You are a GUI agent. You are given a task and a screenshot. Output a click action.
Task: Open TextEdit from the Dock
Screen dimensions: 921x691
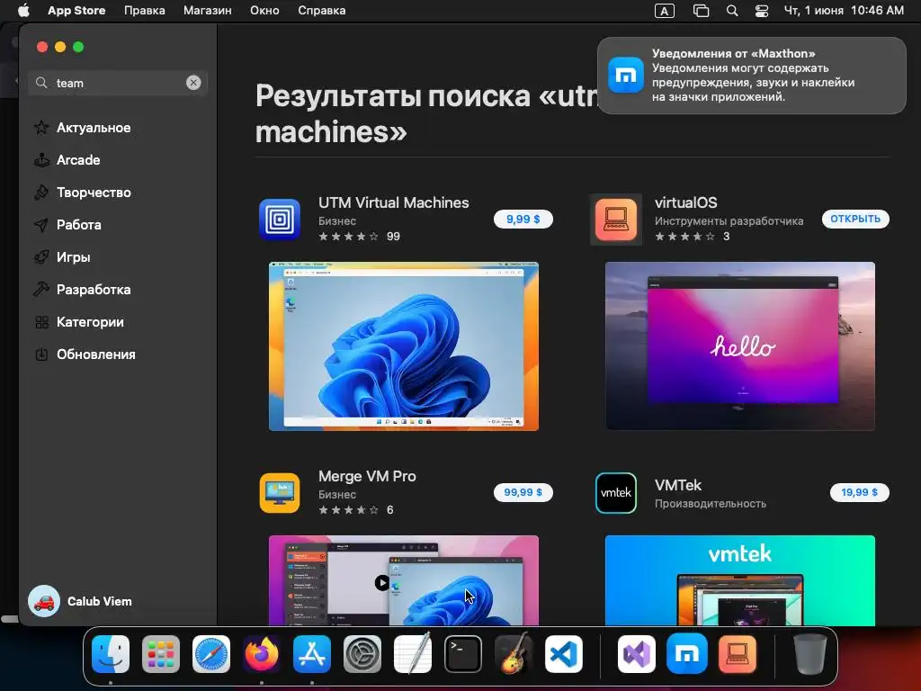[x=412, y=653]
